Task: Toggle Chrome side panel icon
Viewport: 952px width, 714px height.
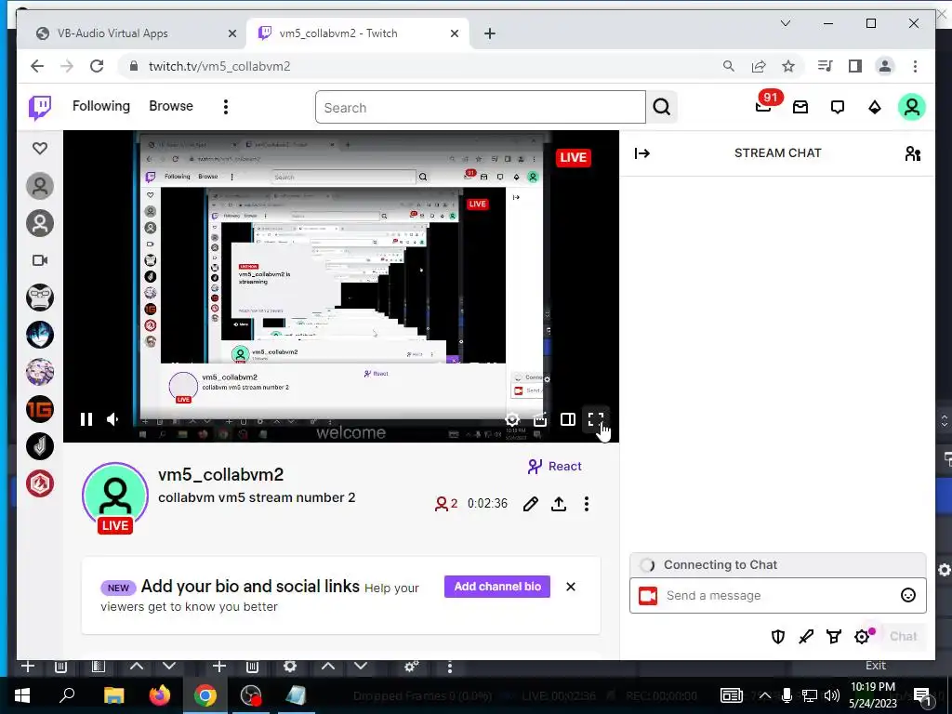Action: point(855,66)
